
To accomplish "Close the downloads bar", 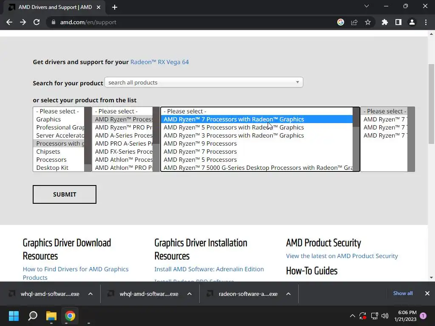I will pyautogui.click(x=427, y=293).
